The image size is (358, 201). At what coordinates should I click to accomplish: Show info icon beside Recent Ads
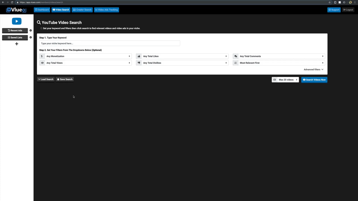30,30
